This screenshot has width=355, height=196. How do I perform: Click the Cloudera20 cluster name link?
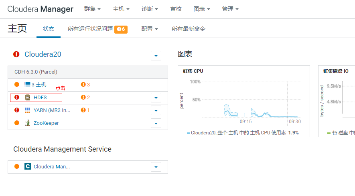(x=43, y=54)
